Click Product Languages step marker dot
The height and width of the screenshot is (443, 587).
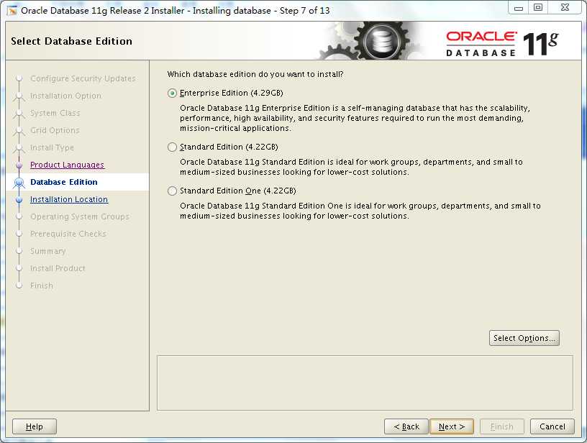19,165
